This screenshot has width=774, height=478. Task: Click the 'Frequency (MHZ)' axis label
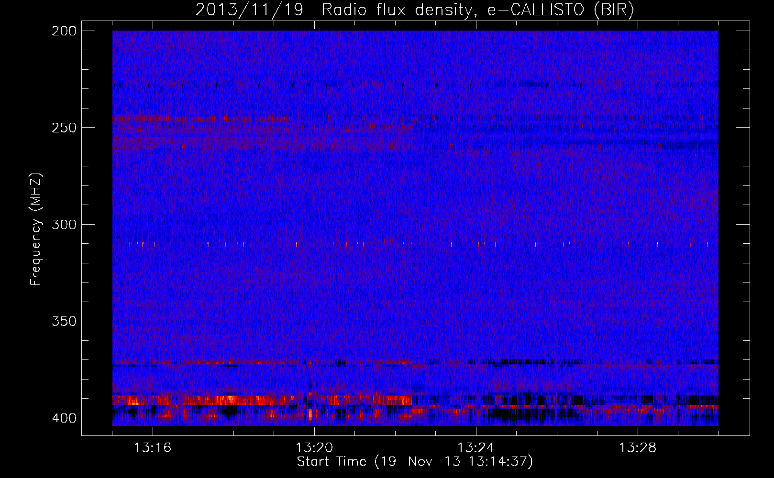coord(36,229)
